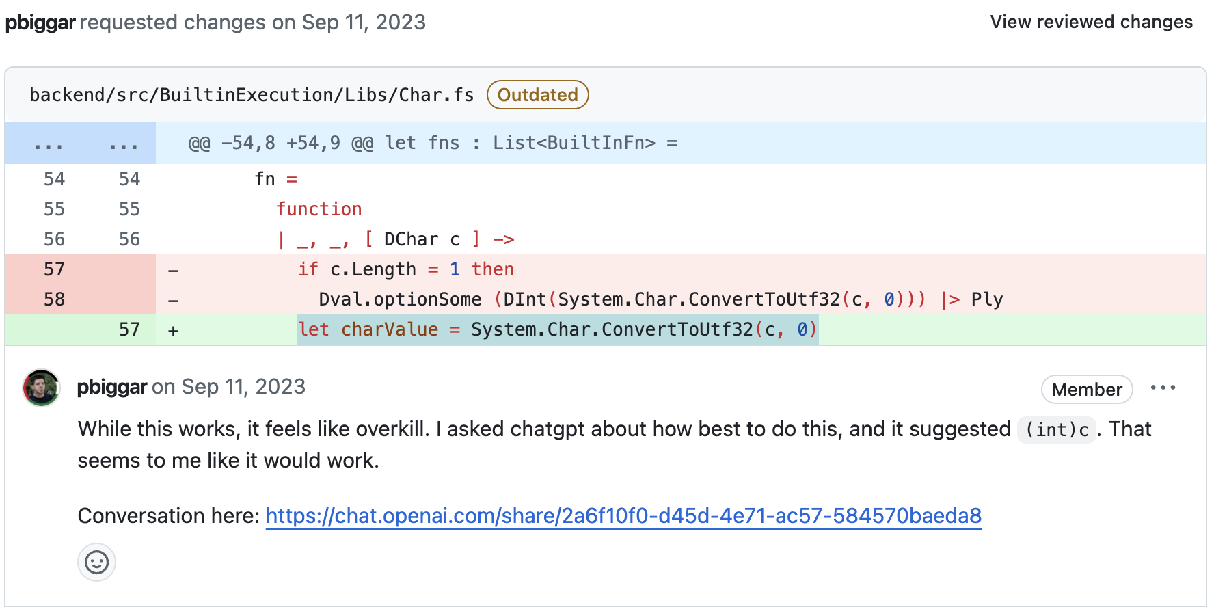Select deleted line number 57

pos(54,269)
